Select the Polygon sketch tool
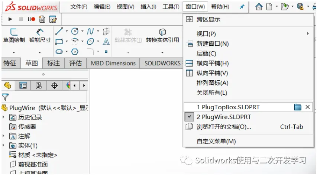The width and height of the screenshot is (317, 175). tap(75, 52)
